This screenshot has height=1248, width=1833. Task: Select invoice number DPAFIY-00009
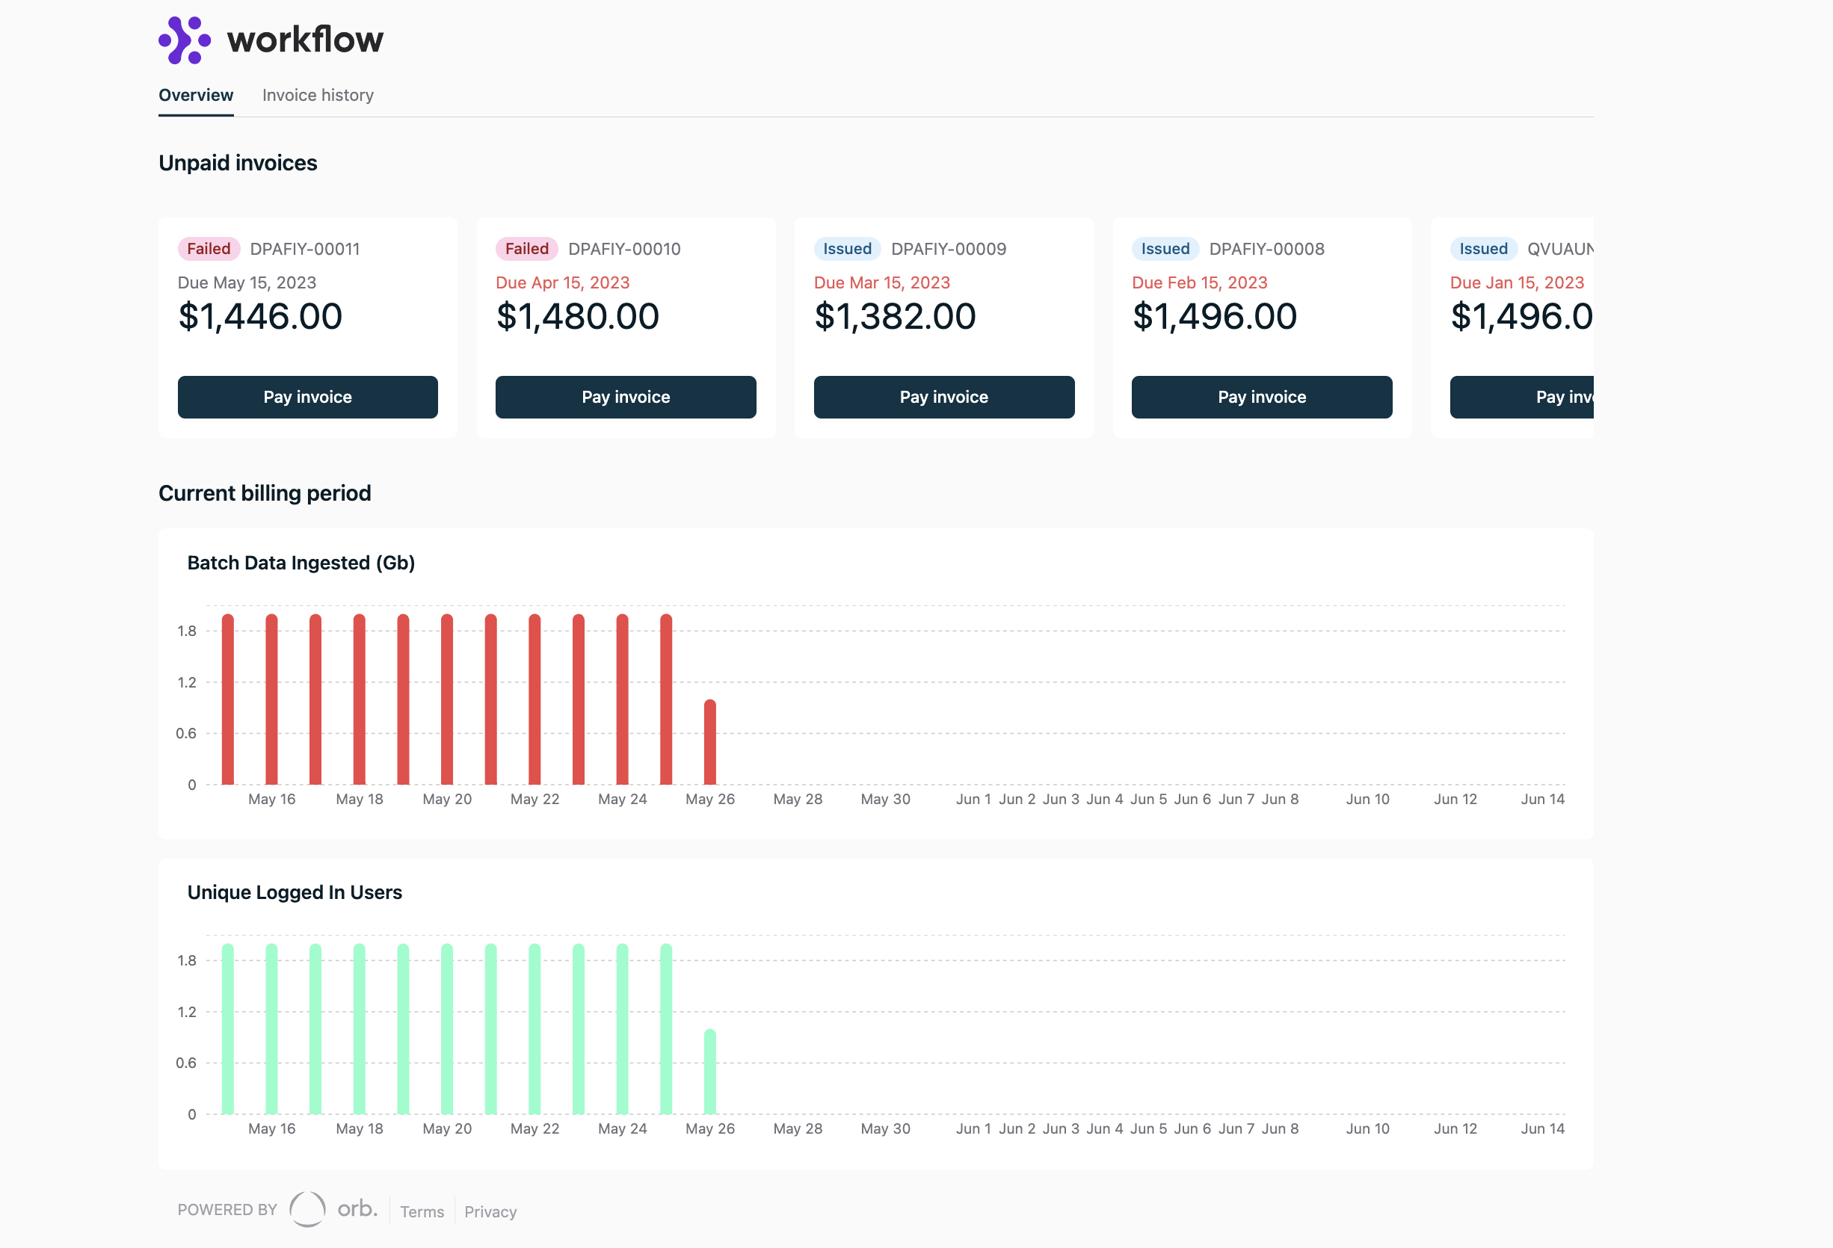[949, 248]
